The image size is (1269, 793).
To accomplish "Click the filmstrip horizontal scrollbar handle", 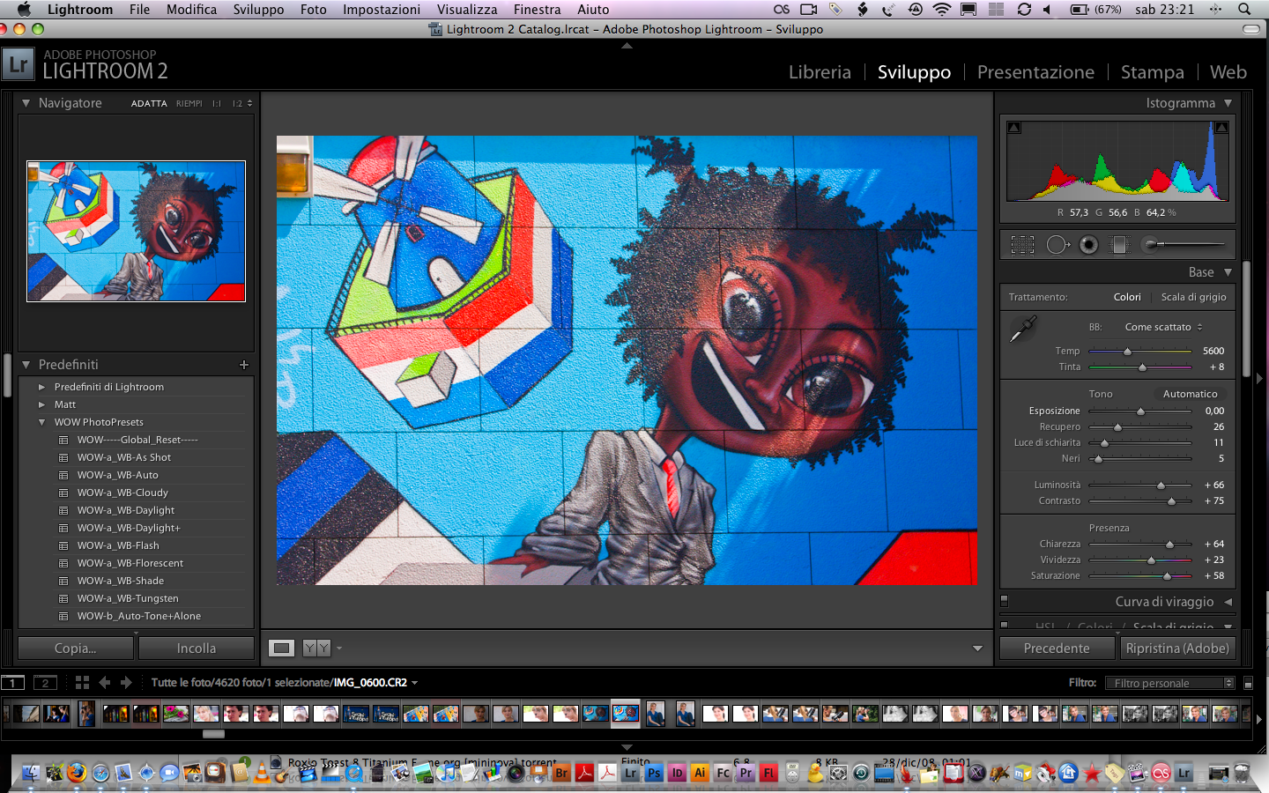I will pos(213,733).
